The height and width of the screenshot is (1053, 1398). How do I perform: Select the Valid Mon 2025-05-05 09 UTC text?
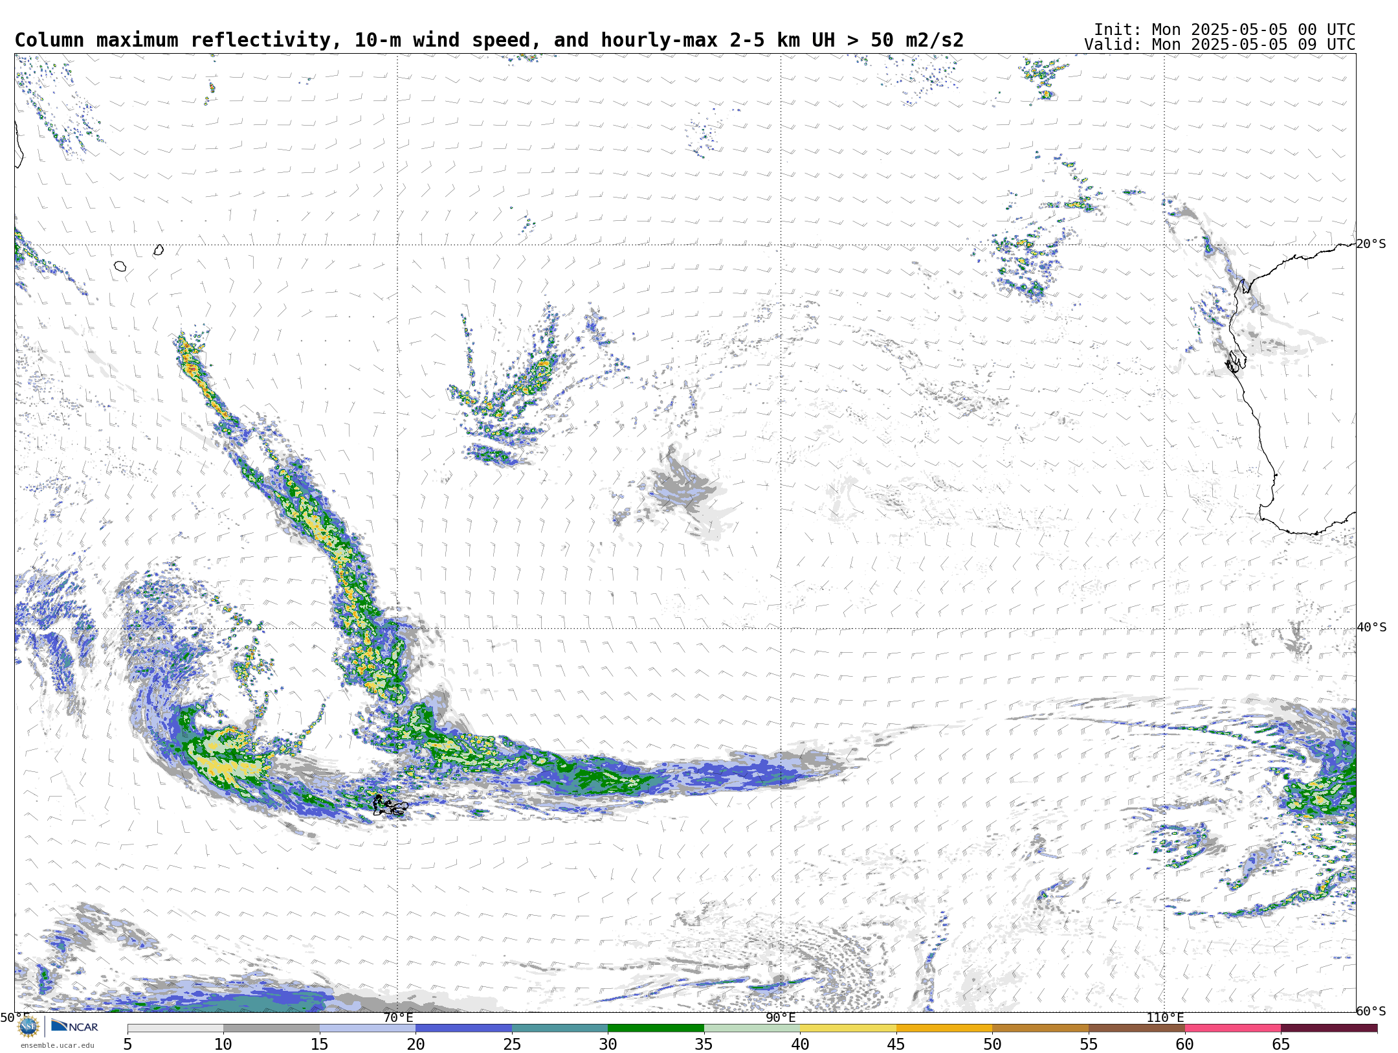pos(1219,45)
